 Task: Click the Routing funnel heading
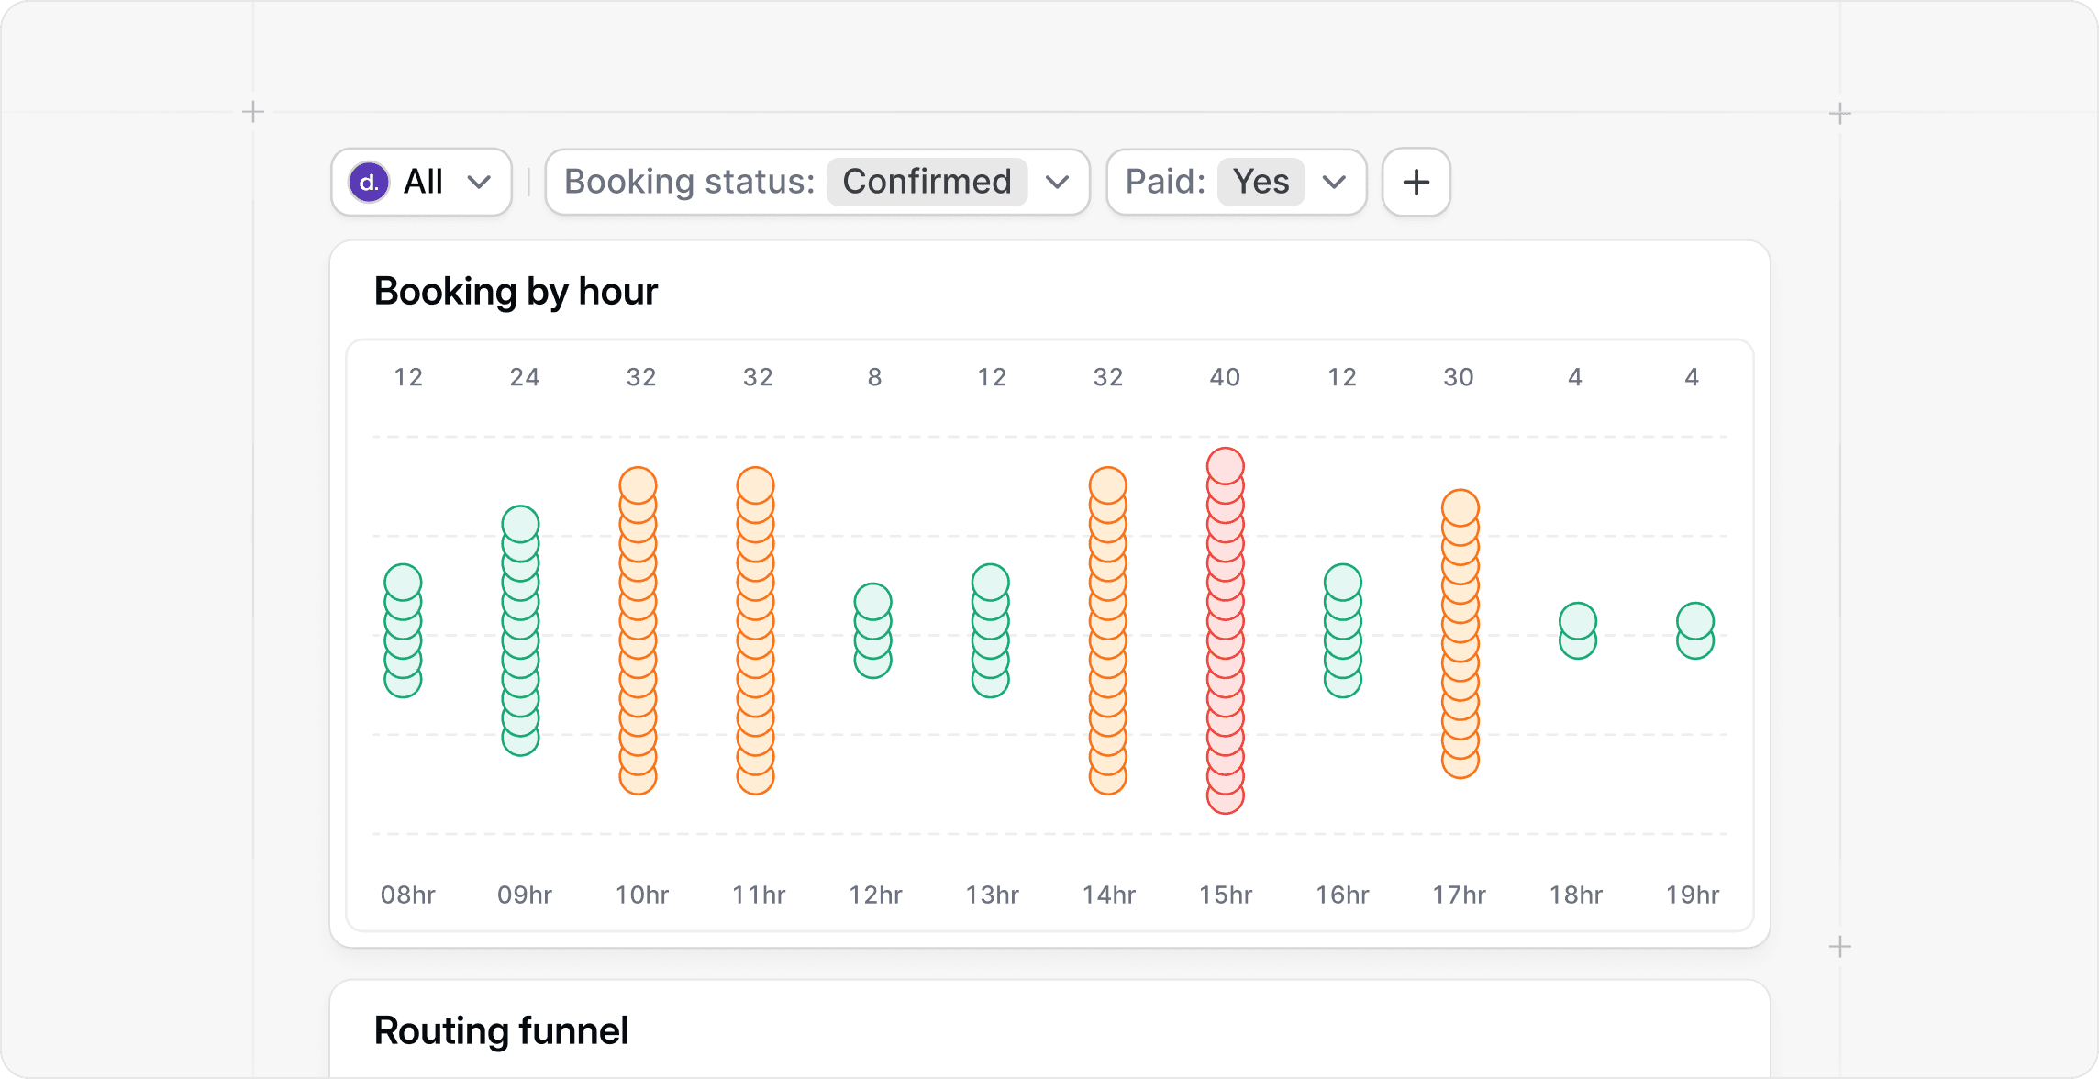[x=501, y=1031]
